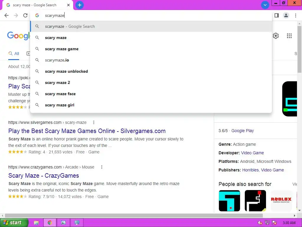Choose the 'scary maze game' suggestion
This screenshot has height=227, width=302.
click(x=151, y=49)
